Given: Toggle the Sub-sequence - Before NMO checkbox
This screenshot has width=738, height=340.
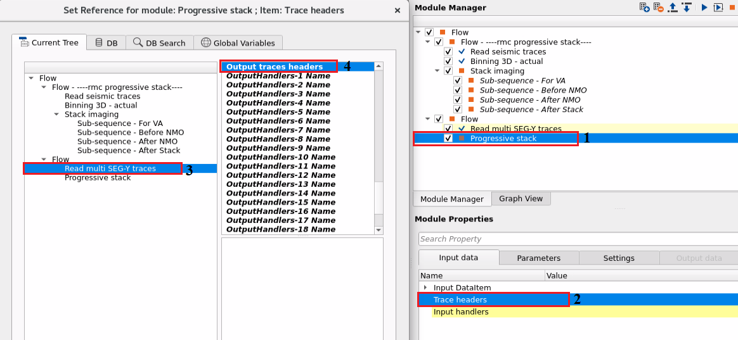Looking at the screenshot, I should point(458,91).
